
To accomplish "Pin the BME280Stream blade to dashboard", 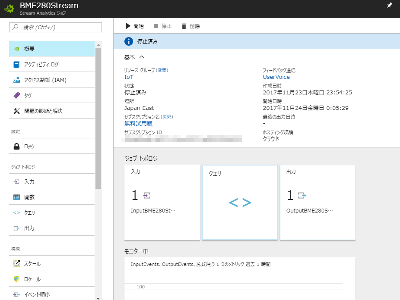I will coord(390,6).
